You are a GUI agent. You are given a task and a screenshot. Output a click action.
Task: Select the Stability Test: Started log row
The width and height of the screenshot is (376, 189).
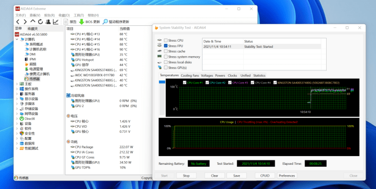pos(262,46)
